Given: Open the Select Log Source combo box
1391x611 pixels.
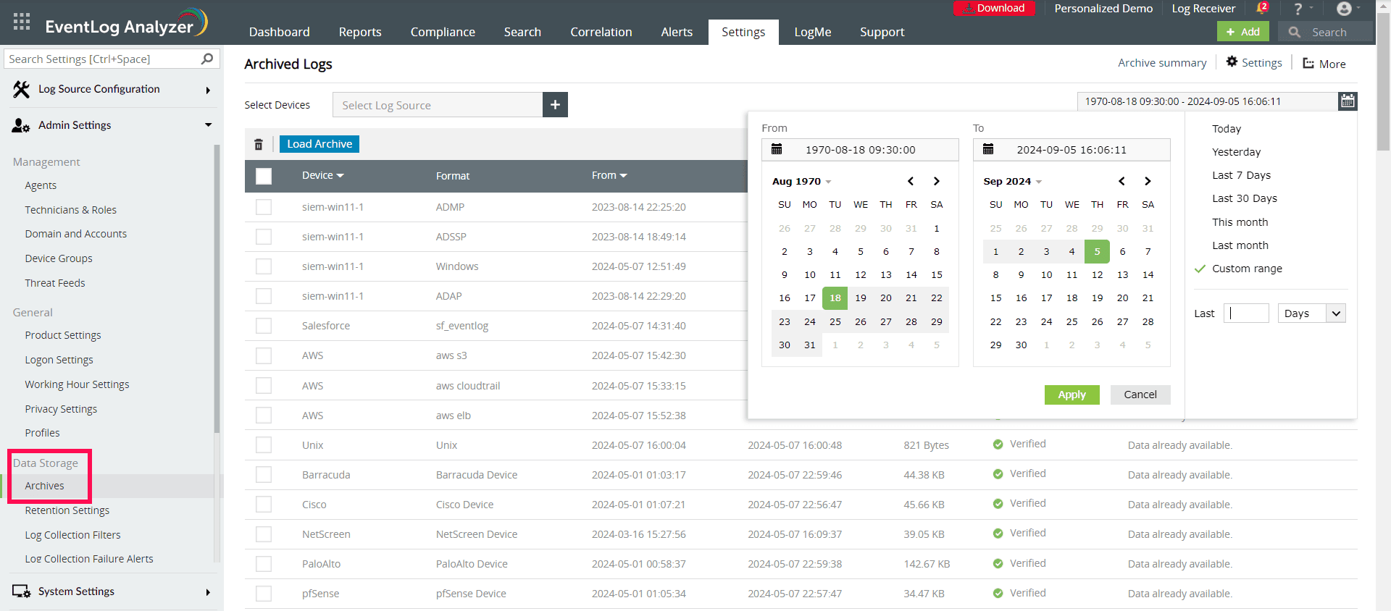Looking at the screenshot, I should (x=438, y=105).
